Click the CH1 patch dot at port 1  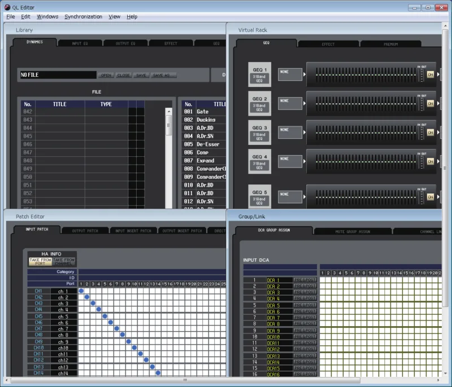click(x=81, y=291)
